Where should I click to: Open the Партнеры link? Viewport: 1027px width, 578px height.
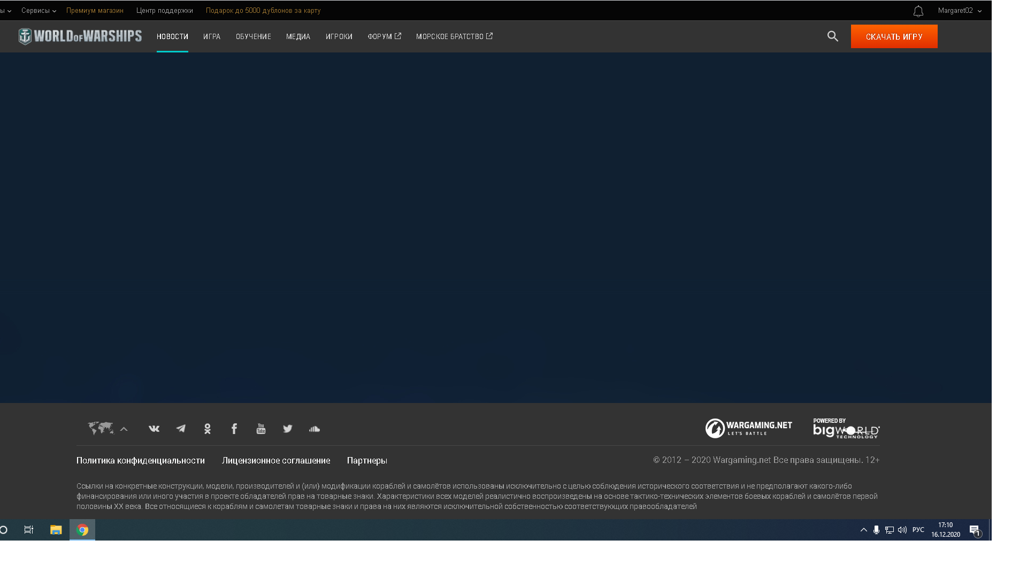point(367,460)
